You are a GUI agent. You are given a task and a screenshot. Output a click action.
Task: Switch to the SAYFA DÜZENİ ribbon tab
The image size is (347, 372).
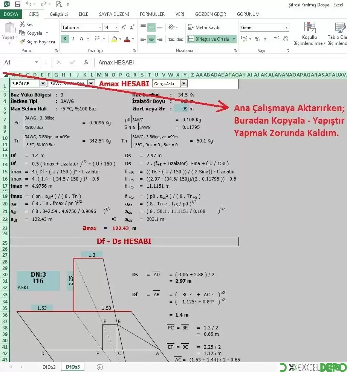[x=114, y=14]
